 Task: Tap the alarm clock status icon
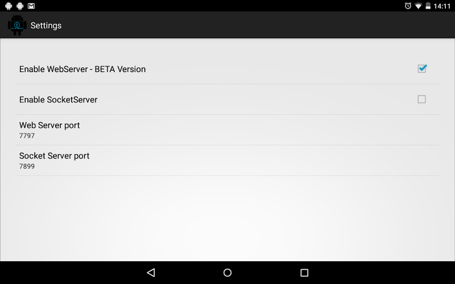tap(408, 6)
